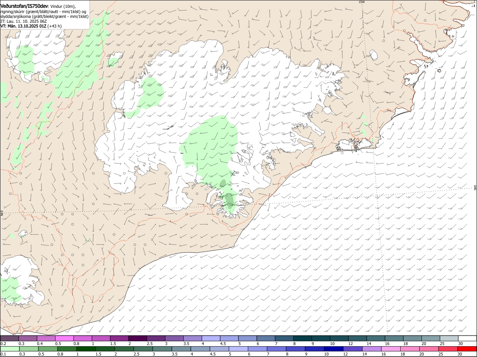477x357 pixels.
Task: Click the Veðurstofan/IS750dev title text
Action: pyautogui.click(x=24, y=6)
